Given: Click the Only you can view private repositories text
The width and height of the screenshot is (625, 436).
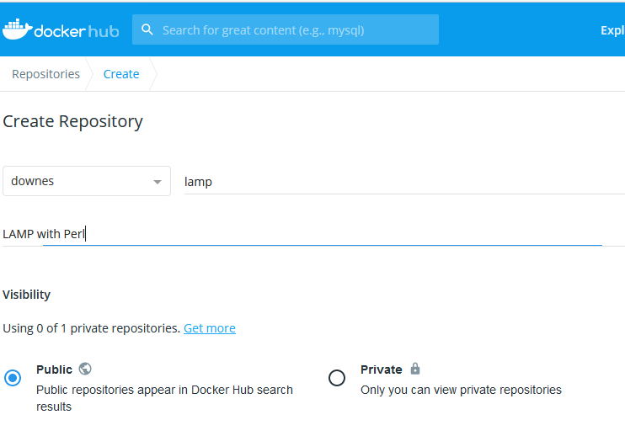Looking at the screenshot, I should (461, 390).
